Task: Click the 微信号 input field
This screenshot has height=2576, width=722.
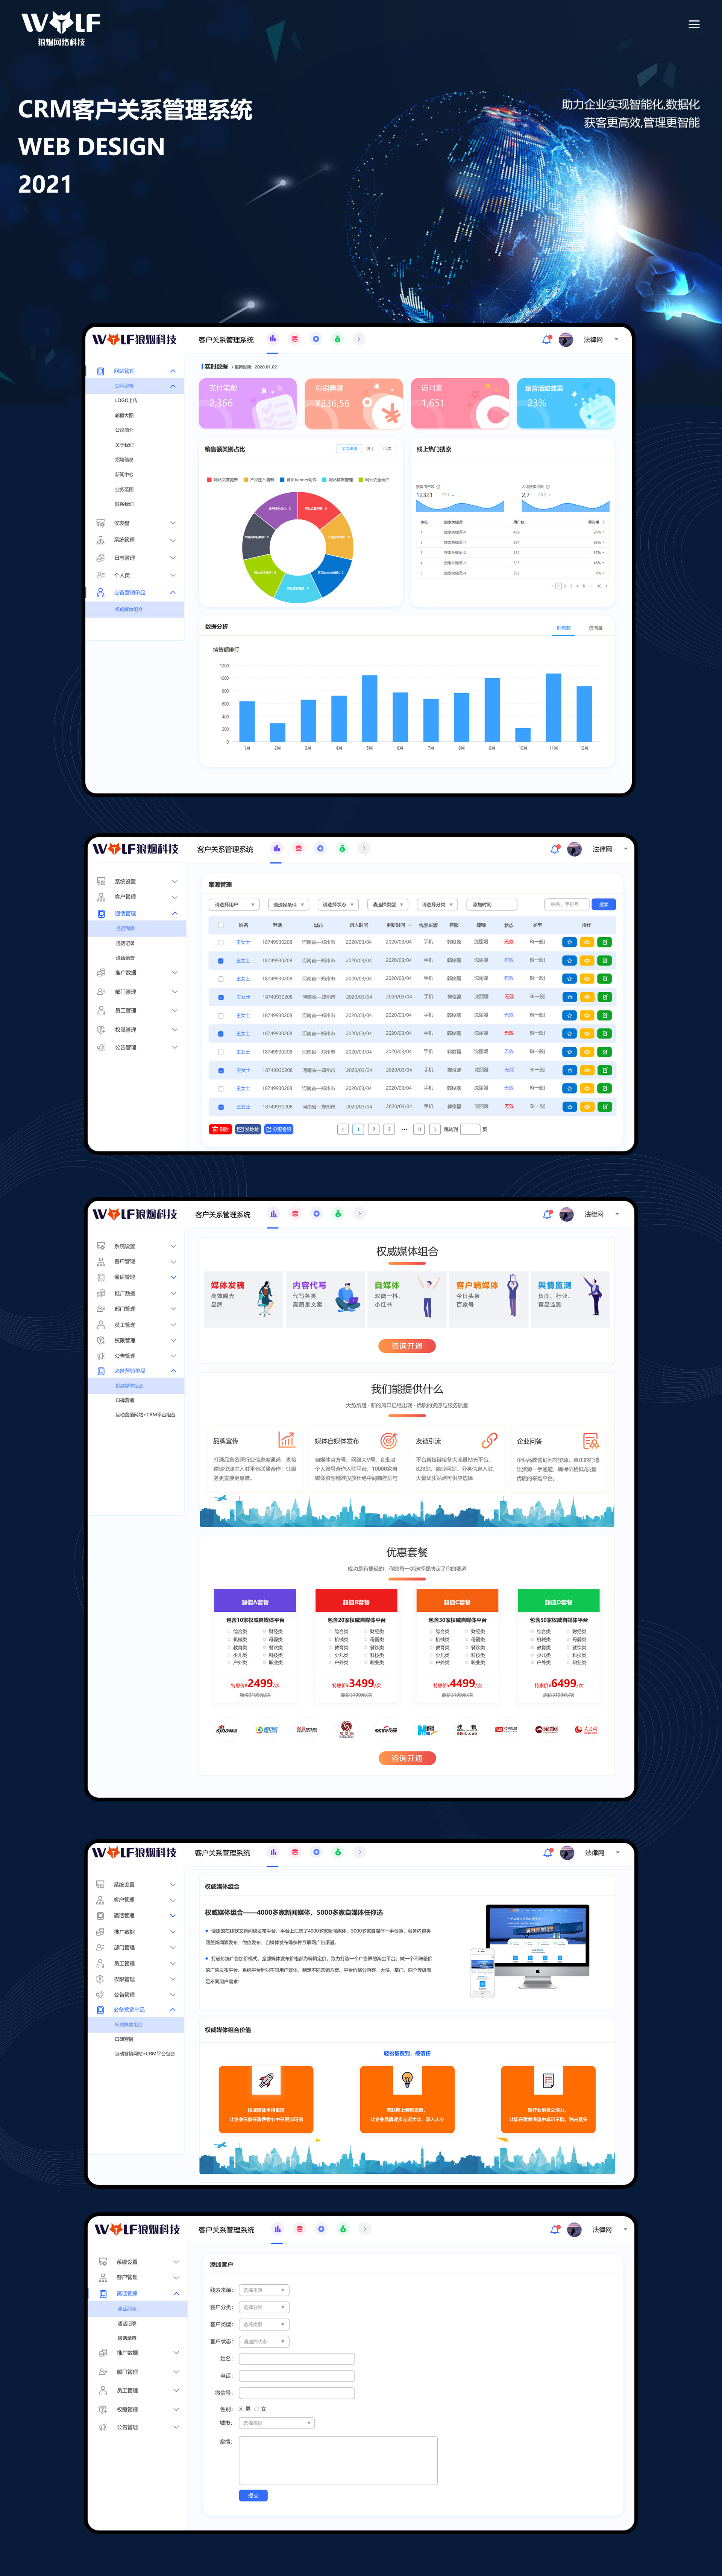Action: pos(297,2393)
